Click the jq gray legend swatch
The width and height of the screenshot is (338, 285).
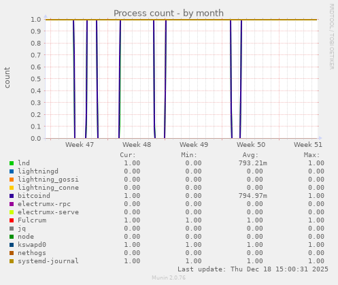pyautogui.click(x=12, y=229)
